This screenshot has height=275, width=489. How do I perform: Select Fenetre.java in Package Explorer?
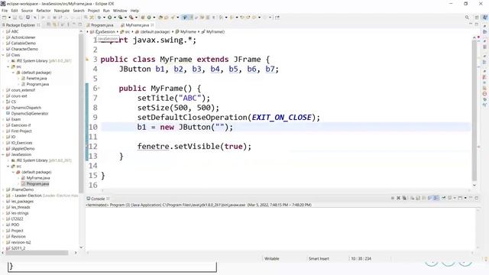click(x=37, y=79)
